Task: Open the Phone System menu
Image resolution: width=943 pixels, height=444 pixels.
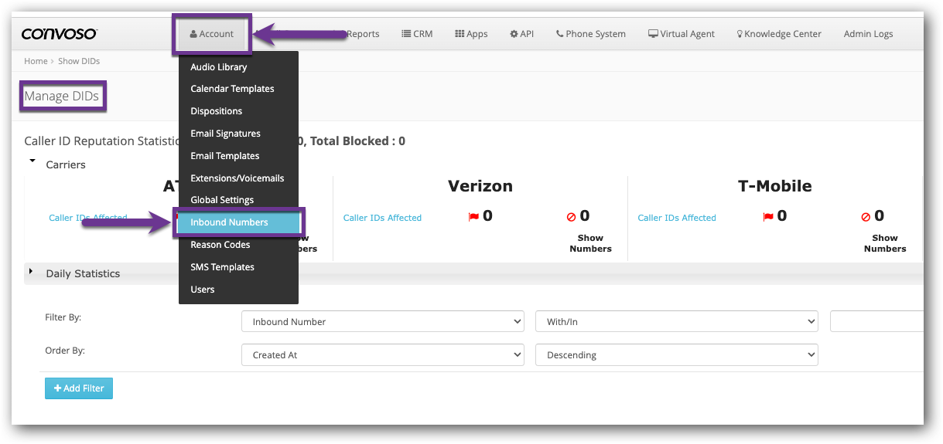Action: [x=590, y=34]
